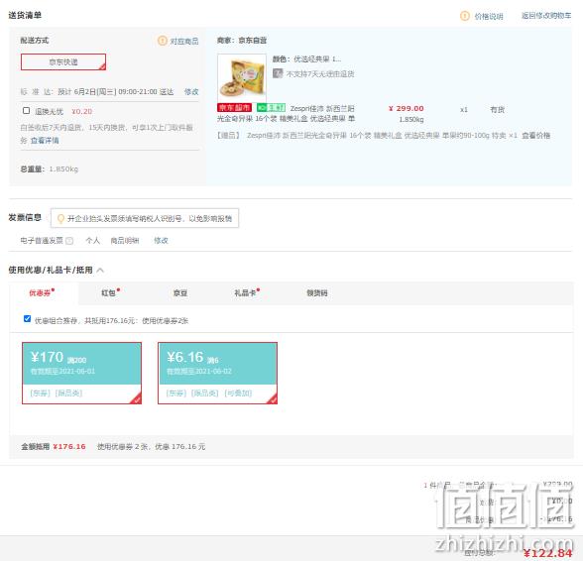Click 商家：京东自营 label

(242, 41)
